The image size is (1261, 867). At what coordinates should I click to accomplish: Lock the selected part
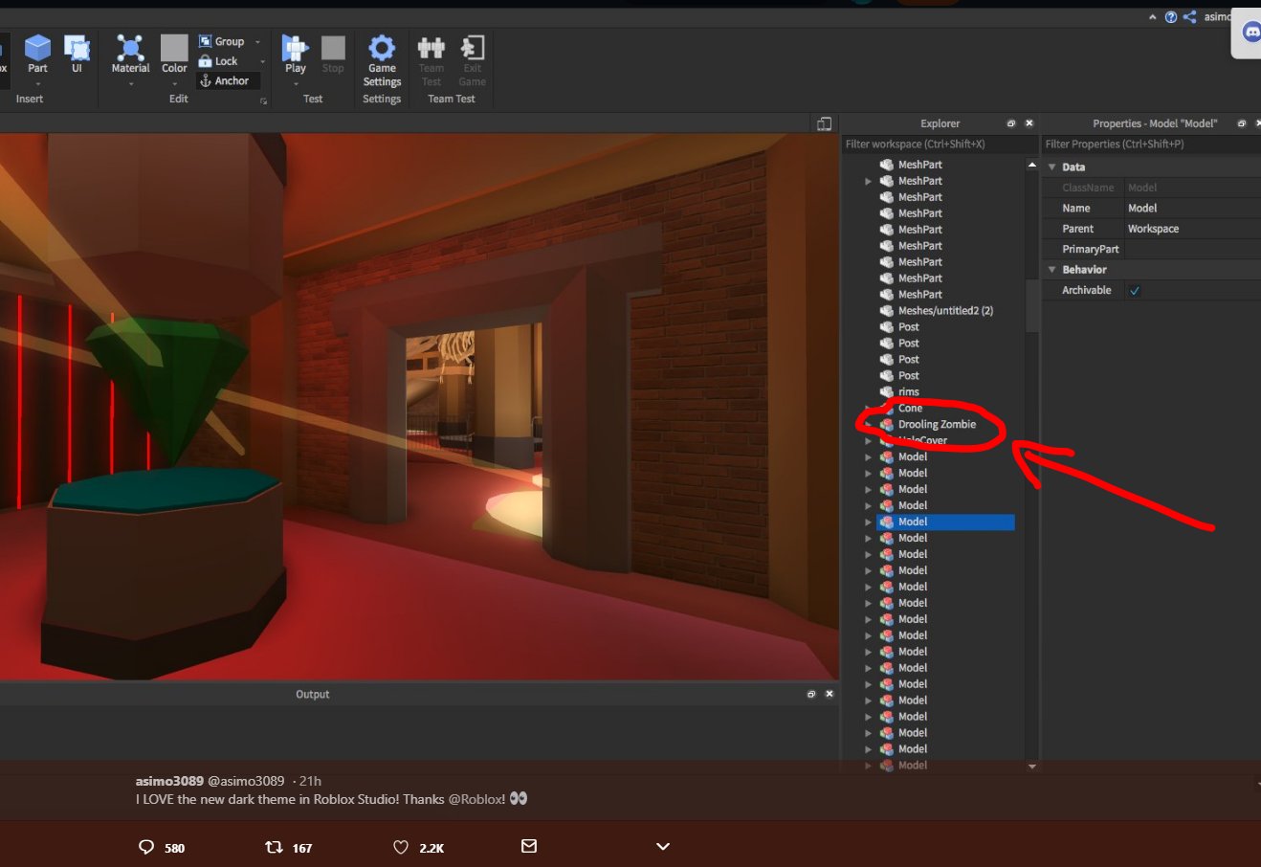click(218, 61)
